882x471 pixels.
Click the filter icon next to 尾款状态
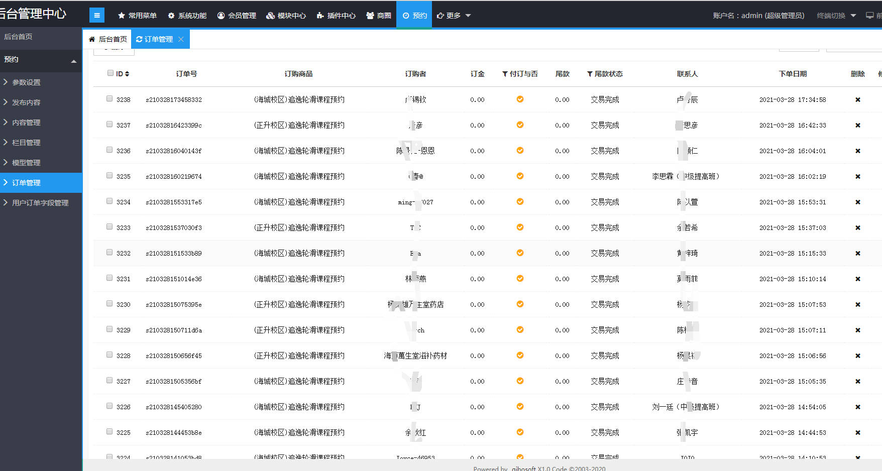[x=590, y=74]
